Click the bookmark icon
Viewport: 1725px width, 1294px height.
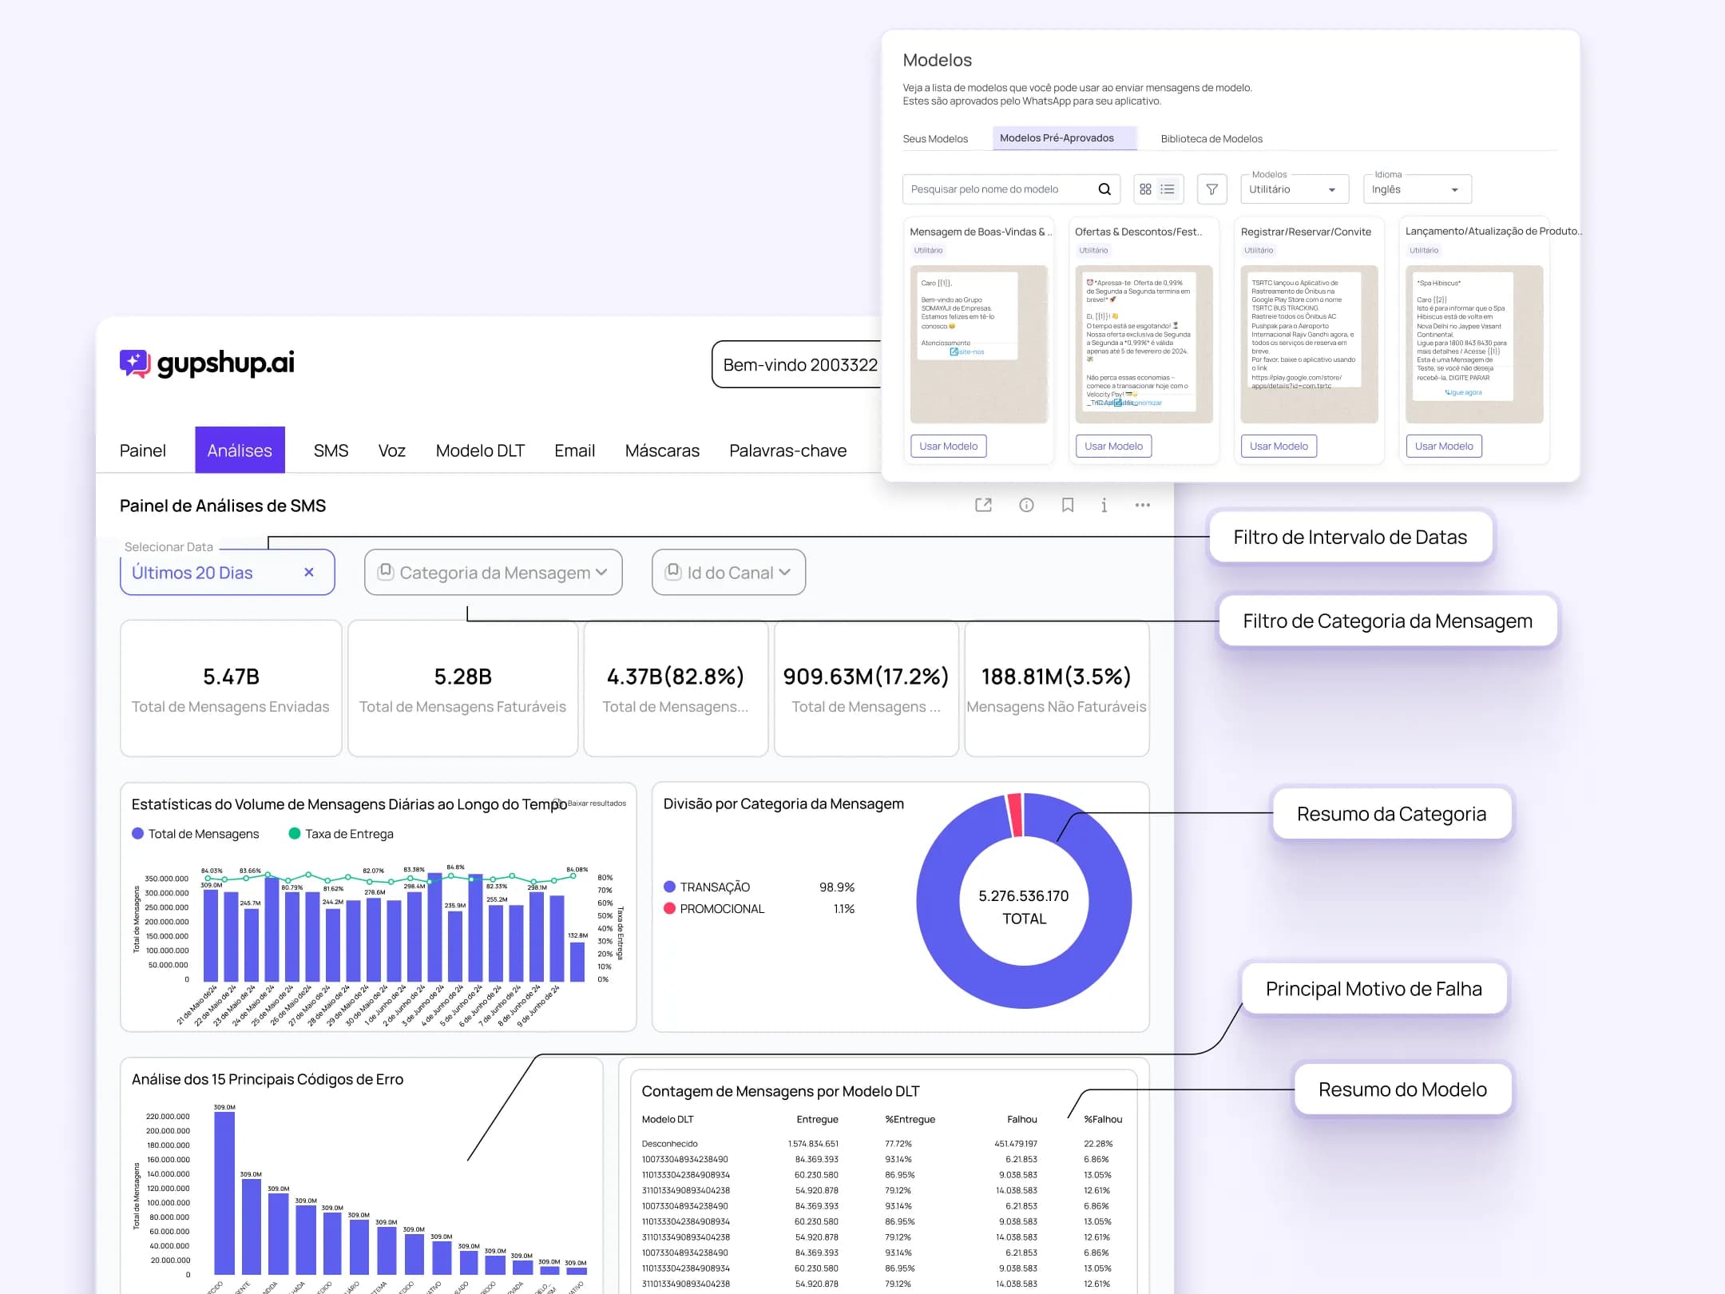click(1067, 505)
